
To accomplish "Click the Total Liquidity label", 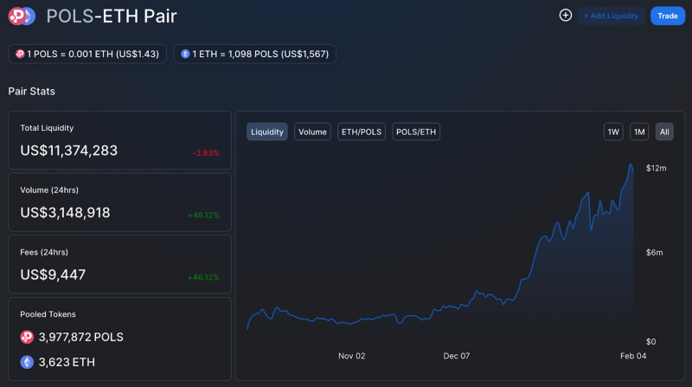I will [47, 128].
